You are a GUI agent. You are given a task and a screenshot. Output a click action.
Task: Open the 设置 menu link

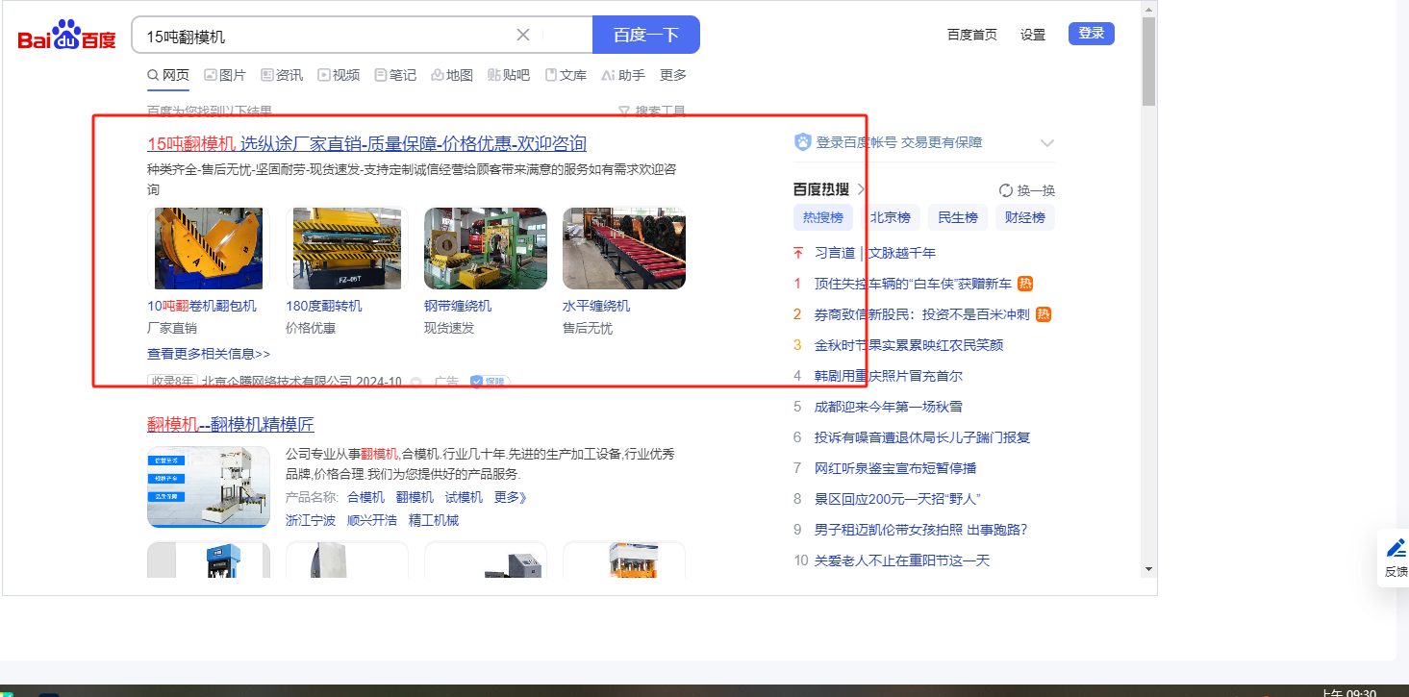click(x=1033, y=35)
